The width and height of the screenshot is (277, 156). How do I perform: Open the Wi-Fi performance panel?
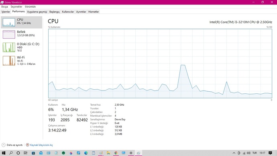pyautogui.click(x=21, y=61)
